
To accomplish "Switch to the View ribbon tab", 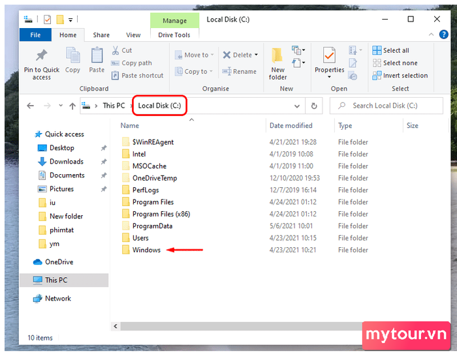I will pyautogui.click(x=133, y=35).
